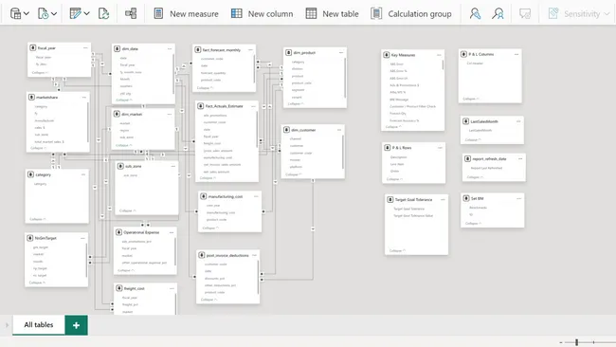Open the LastSalesMonth table options menu
The width and height of the screenshot is (616, 347).
pos(518,121)
